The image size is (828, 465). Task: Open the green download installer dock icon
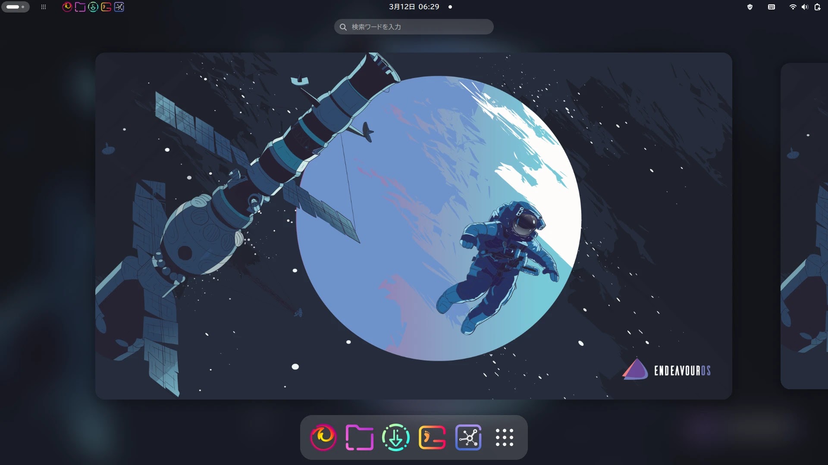395,437
